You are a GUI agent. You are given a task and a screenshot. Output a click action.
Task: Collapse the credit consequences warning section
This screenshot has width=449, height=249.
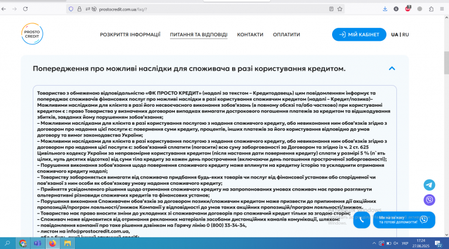point(392,69)
